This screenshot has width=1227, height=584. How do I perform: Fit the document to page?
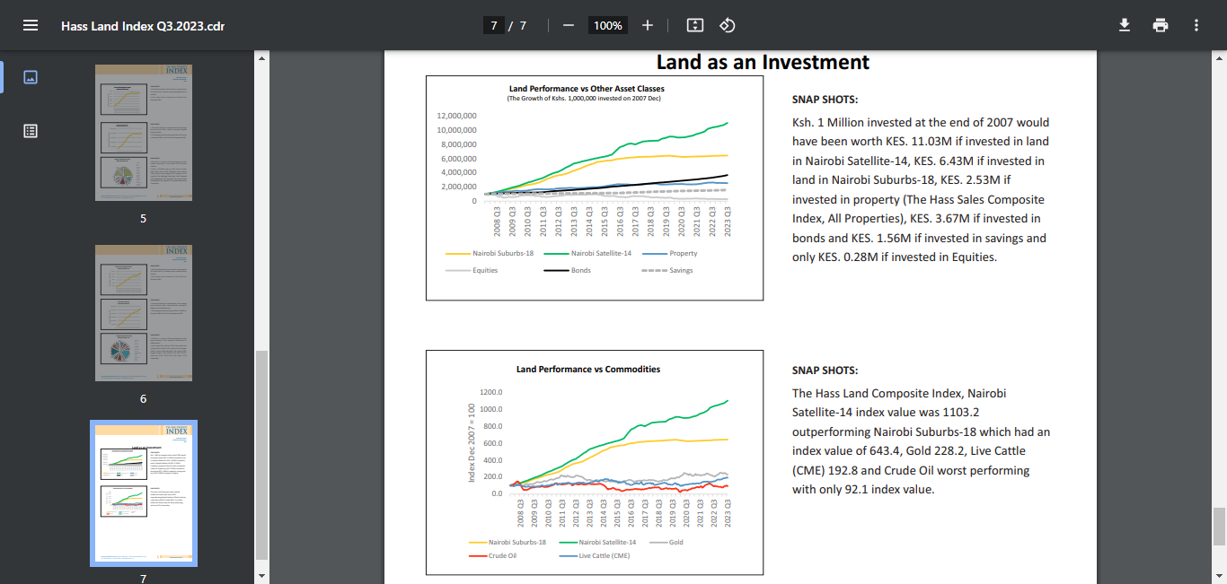[694, 25]
